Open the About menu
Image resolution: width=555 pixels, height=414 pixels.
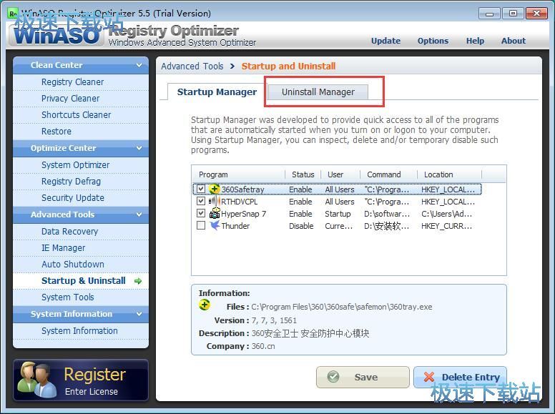[514, 41]
